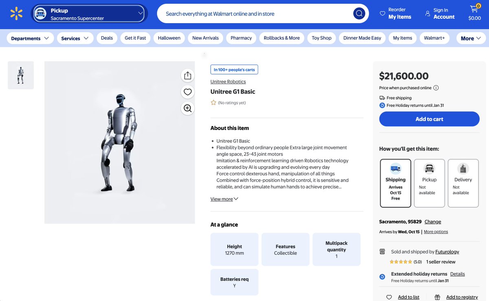Open Dinner Made Easy
The width and height of the screenshot is (489, 301).
click(x=362, y=38)
